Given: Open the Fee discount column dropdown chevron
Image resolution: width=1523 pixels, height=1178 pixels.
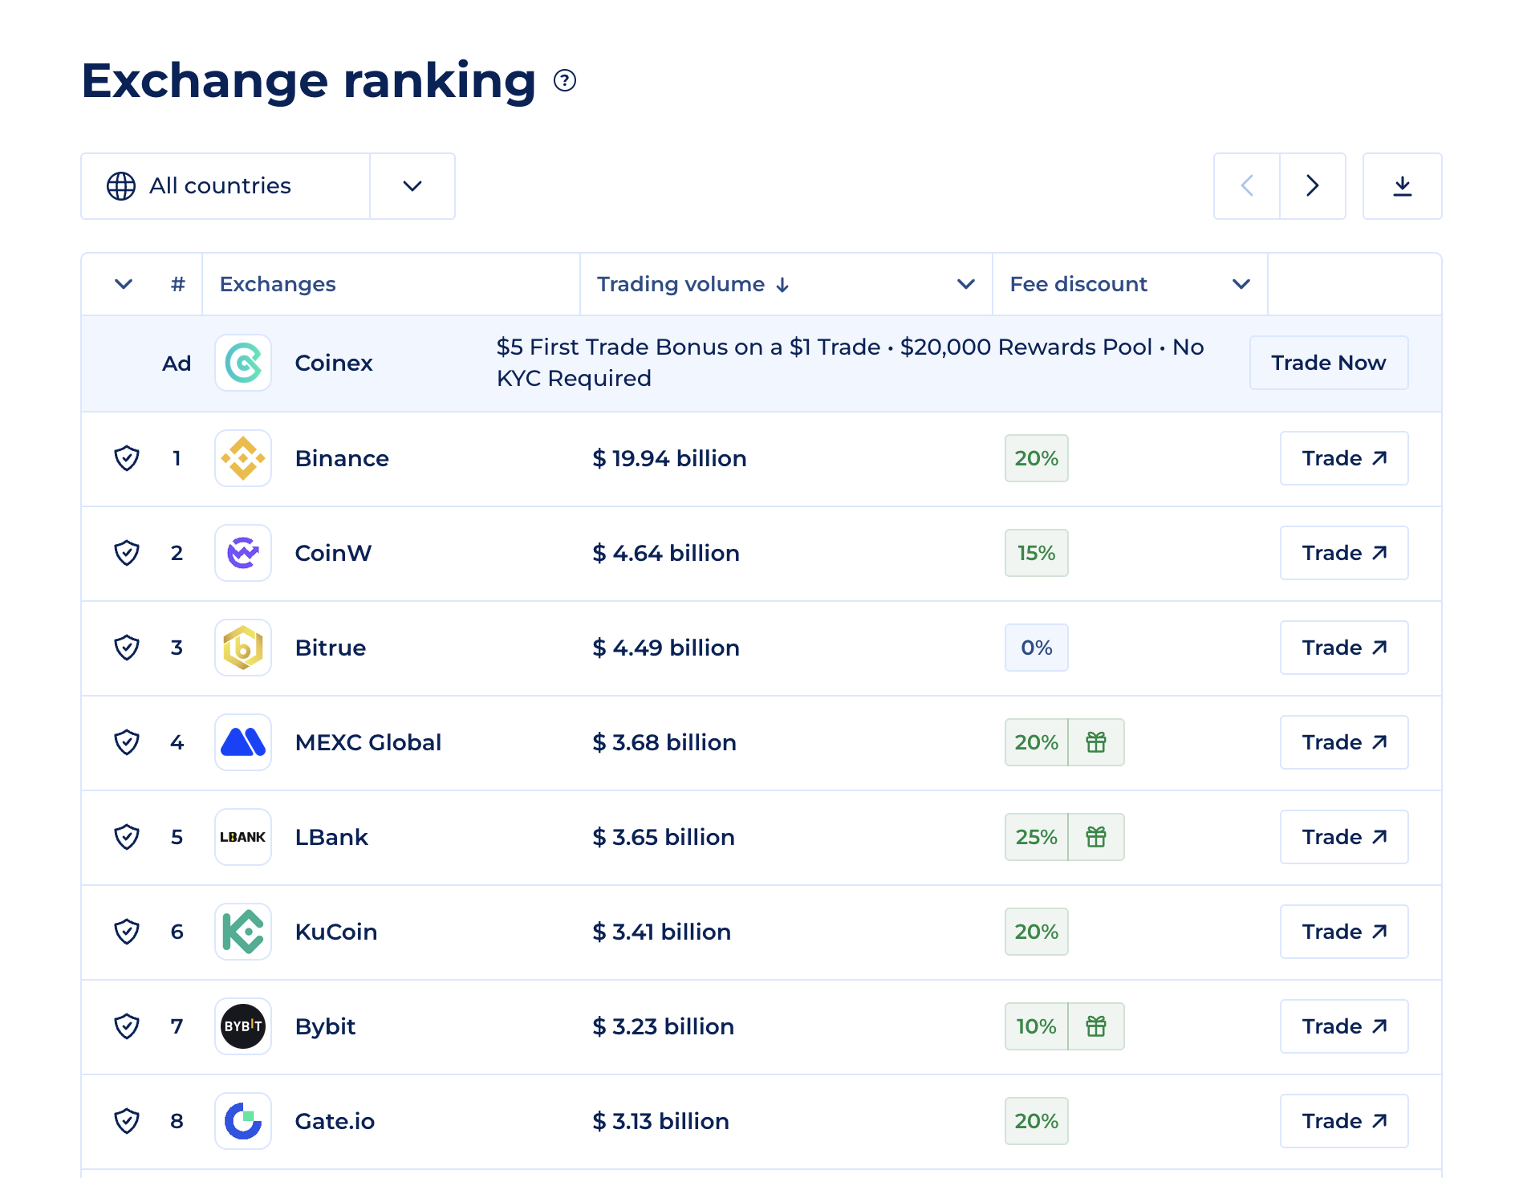Looking at the screenshot, I should click(x=1241, y=284).
